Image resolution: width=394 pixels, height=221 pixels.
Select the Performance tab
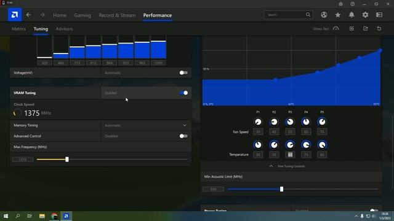coord(158,15)
